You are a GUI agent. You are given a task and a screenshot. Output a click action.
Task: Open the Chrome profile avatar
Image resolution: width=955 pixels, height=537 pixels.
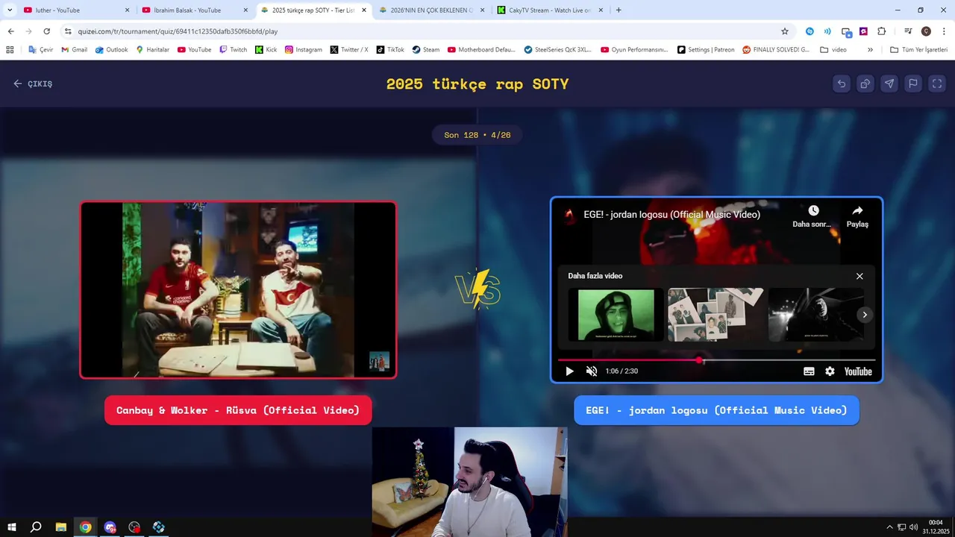pos(926,31)
